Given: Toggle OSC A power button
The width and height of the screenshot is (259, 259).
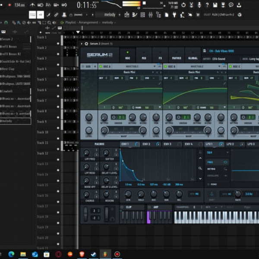Looking at the screenshot, I should pos(101,66).
